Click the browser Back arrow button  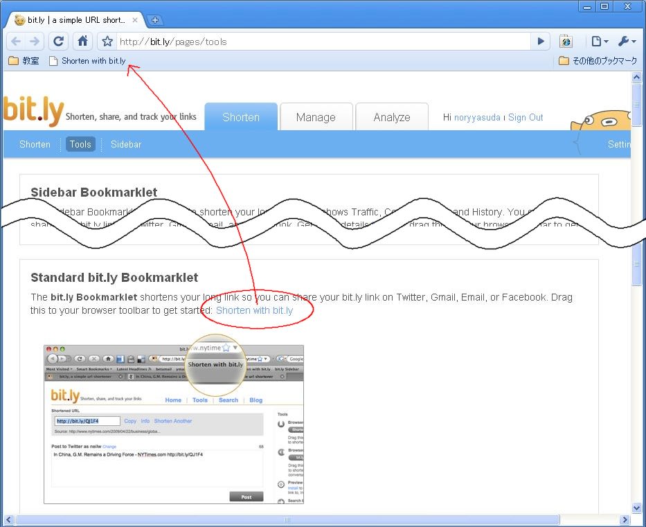point(16,42)
